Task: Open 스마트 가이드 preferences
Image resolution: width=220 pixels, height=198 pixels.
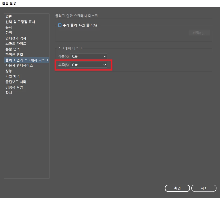Action: point(16,44)
